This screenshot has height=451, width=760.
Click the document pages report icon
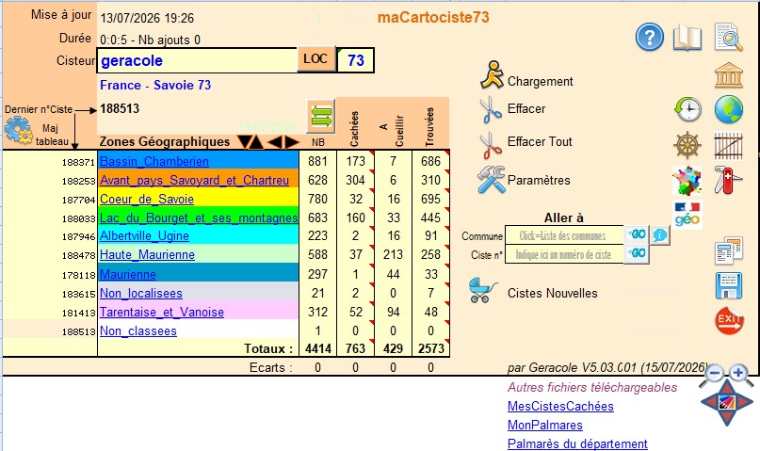tap(729, 250)
